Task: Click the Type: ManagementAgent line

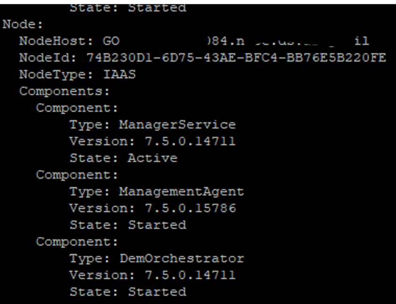Action: [157, 191]
